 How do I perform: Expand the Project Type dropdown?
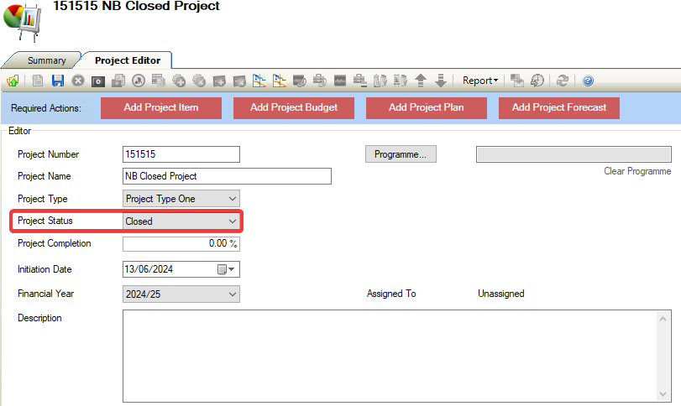233,199
